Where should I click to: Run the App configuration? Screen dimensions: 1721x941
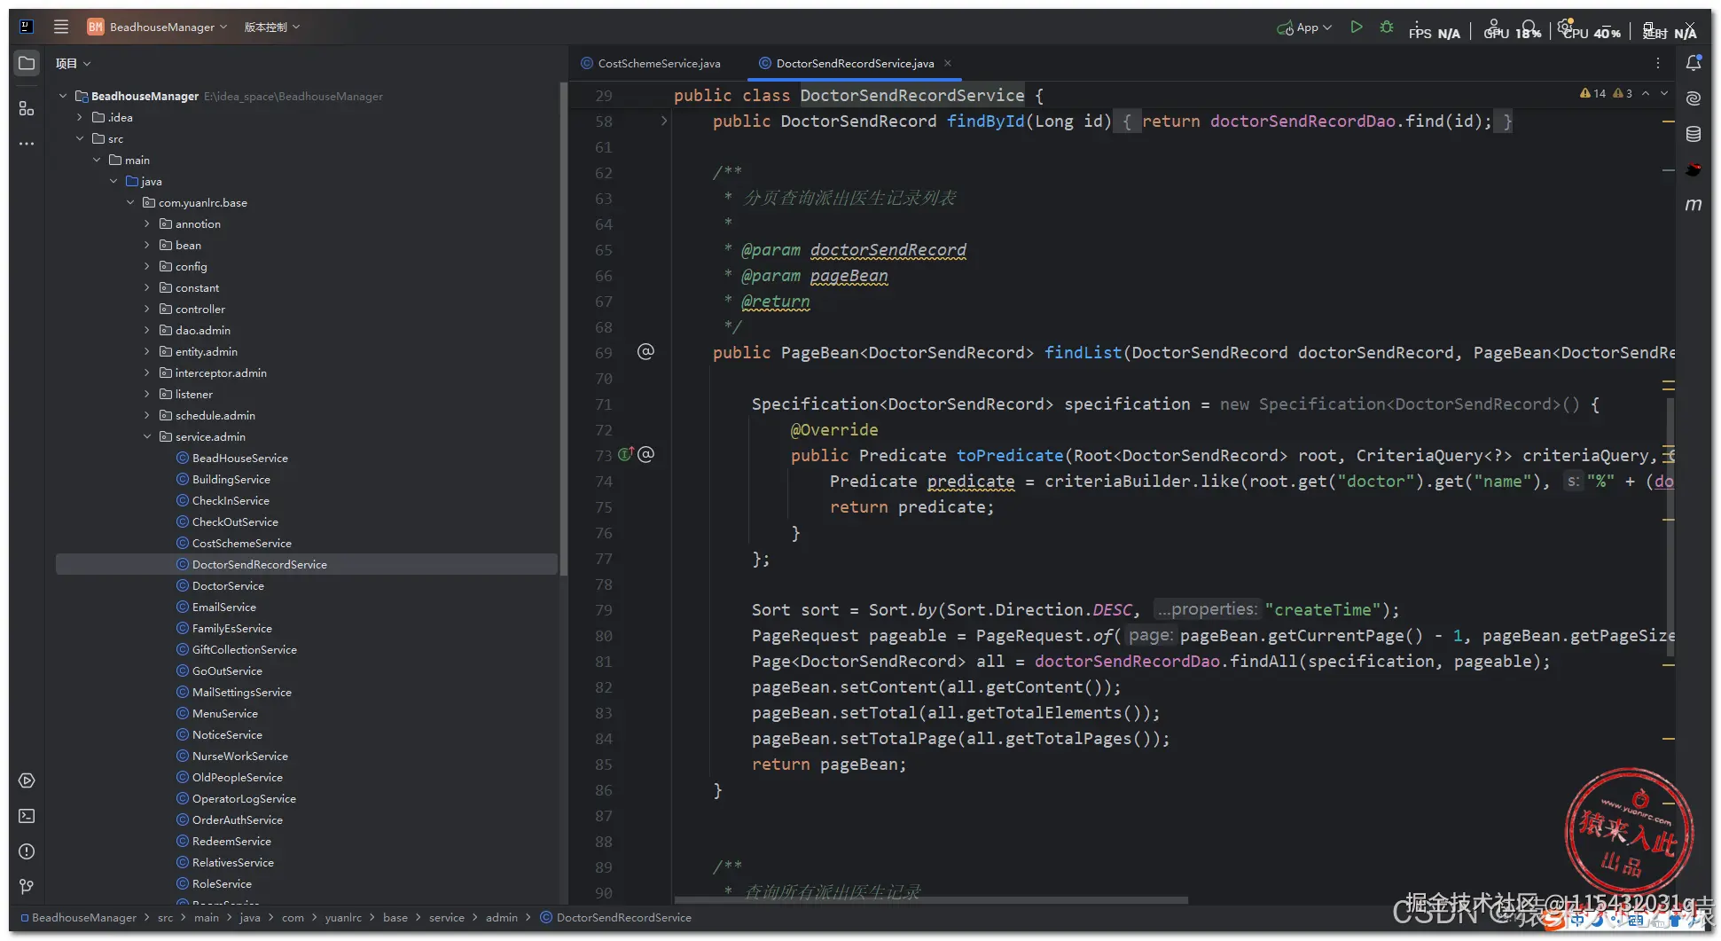pos(1357,27)
